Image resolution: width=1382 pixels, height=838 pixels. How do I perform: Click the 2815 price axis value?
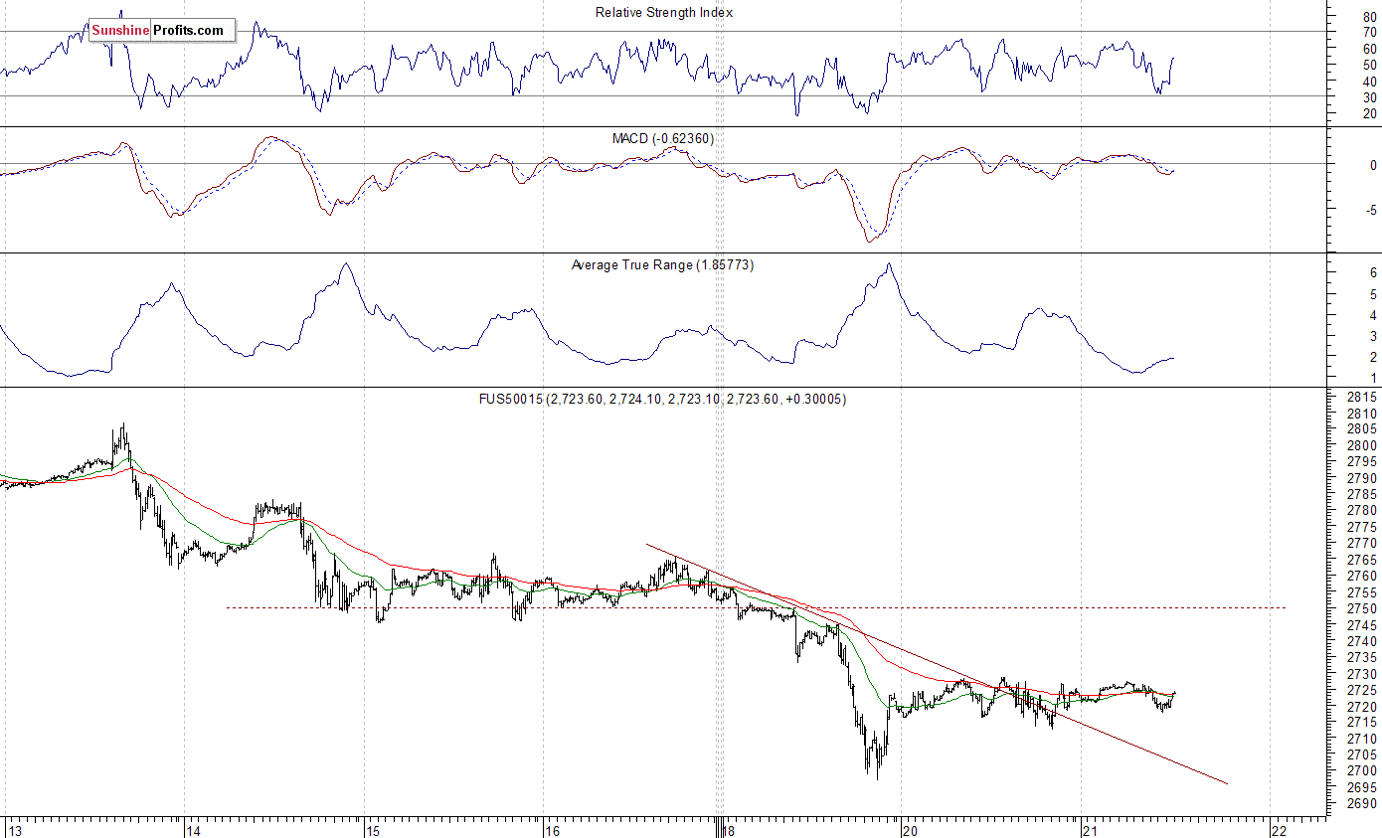click(1362, 397)
